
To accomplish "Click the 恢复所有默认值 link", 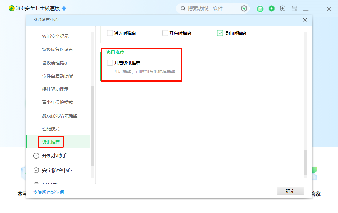I will click(x=49, y=192).
